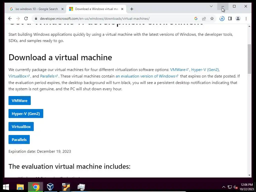Click the 'Download a virtual machine' heading
The image size is (256, 192).
click(60, 57)
